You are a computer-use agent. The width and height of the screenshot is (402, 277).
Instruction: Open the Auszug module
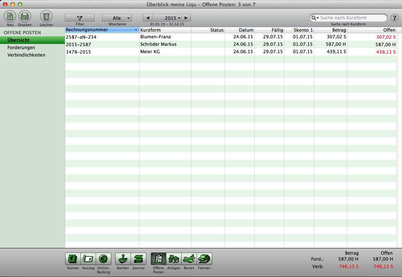pyautogui.click(x=88, y=259)
